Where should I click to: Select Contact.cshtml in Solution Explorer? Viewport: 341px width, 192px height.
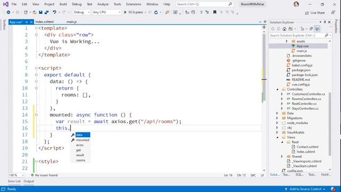click(307, 147)
